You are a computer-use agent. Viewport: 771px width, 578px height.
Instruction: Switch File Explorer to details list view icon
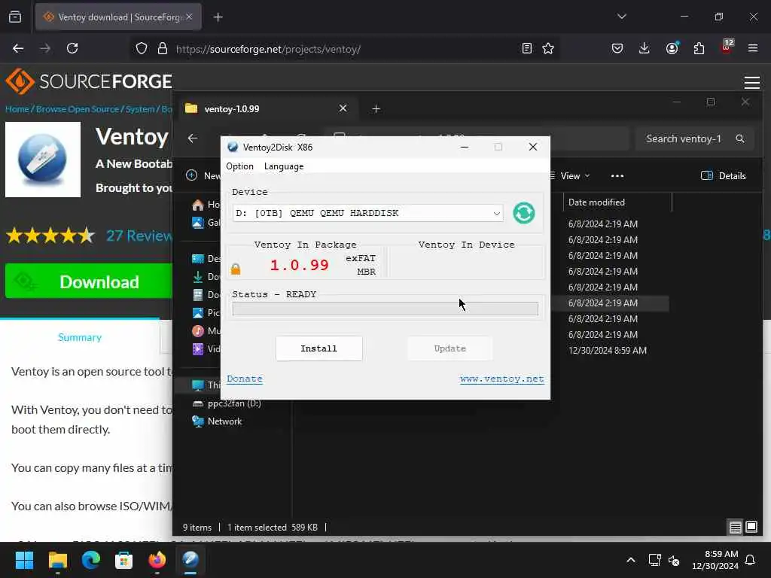735,528
